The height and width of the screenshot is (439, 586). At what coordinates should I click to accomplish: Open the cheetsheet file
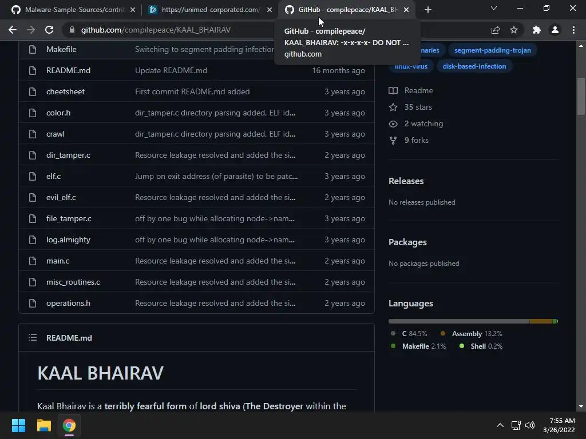65,91
